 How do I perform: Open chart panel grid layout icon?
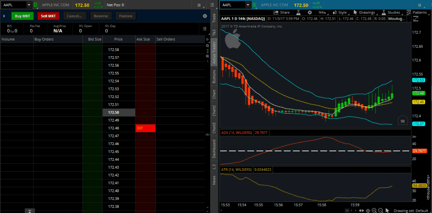420,5
